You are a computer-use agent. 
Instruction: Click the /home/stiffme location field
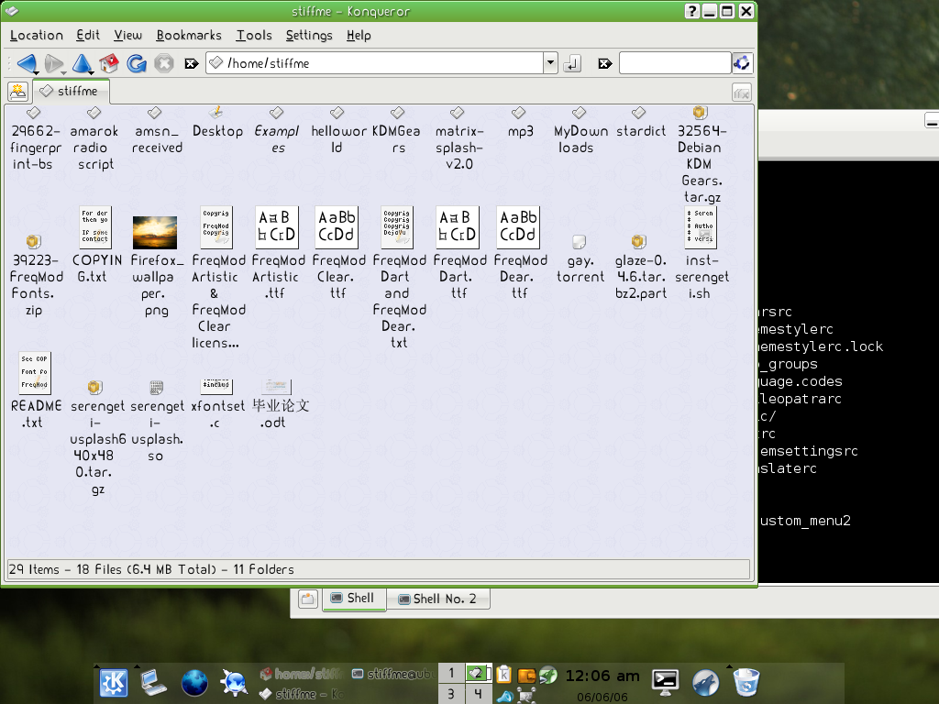374,63
